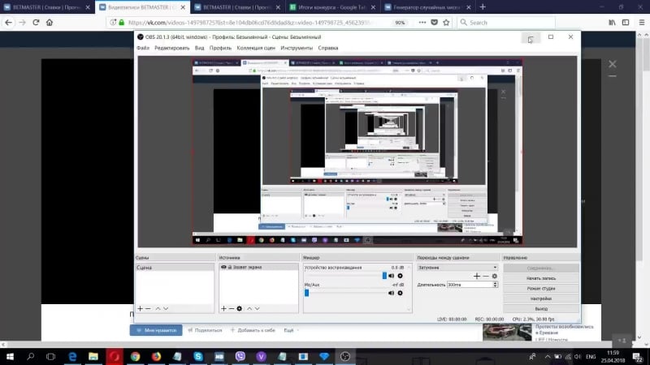Toggle visibility eye of screen capture source
650x365 pixels.
click(x=223, y=267)
